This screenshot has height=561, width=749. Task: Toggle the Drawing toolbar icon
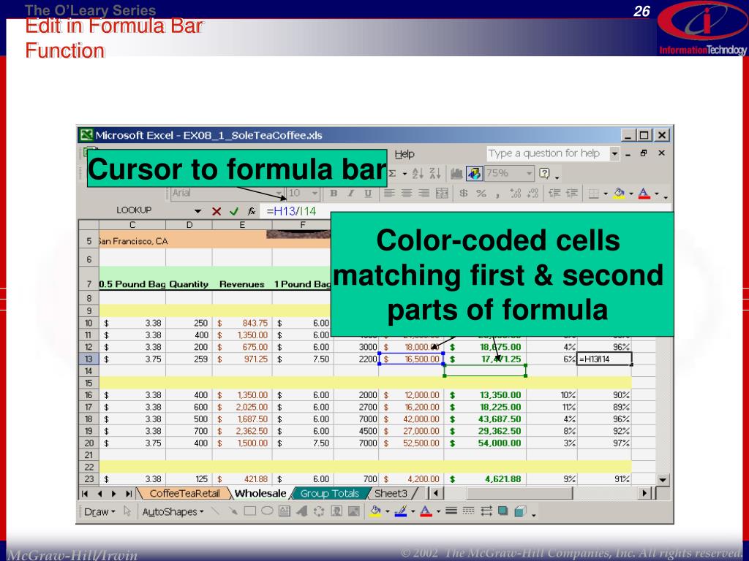pos(474,174)
